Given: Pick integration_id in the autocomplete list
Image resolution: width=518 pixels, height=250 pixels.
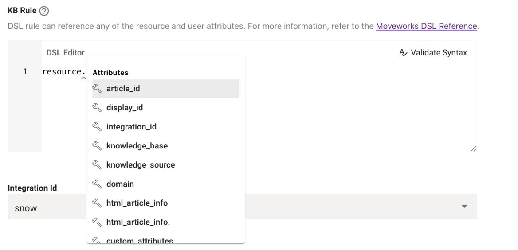Looking at the screenshot, I should [x=131, y=127].
